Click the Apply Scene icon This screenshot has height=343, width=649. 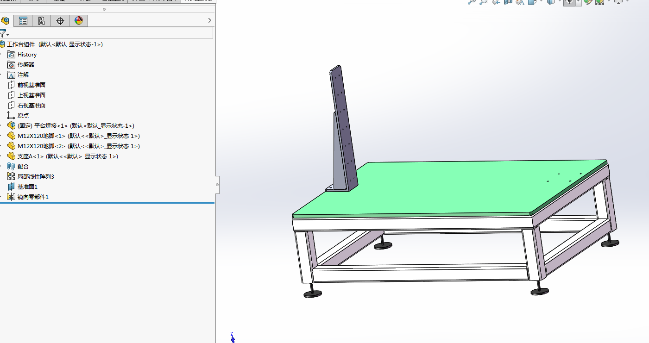click(x=599, y=2)
